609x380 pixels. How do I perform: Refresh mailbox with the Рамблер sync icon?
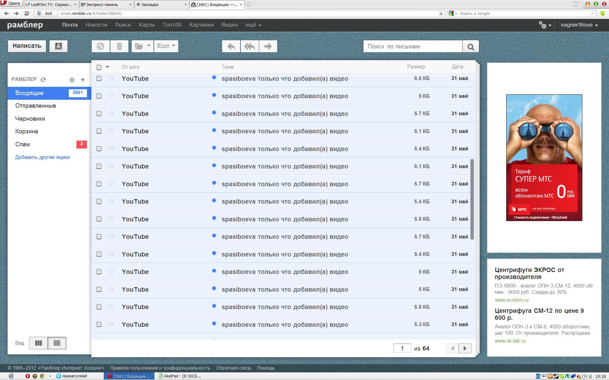coord(43,79)
